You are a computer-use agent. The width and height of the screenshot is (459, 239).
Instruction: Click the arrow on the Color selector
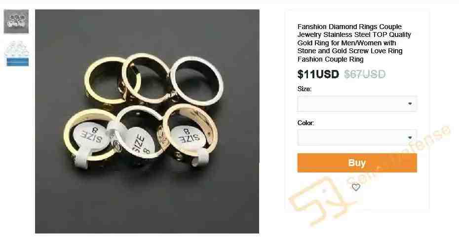410,137
